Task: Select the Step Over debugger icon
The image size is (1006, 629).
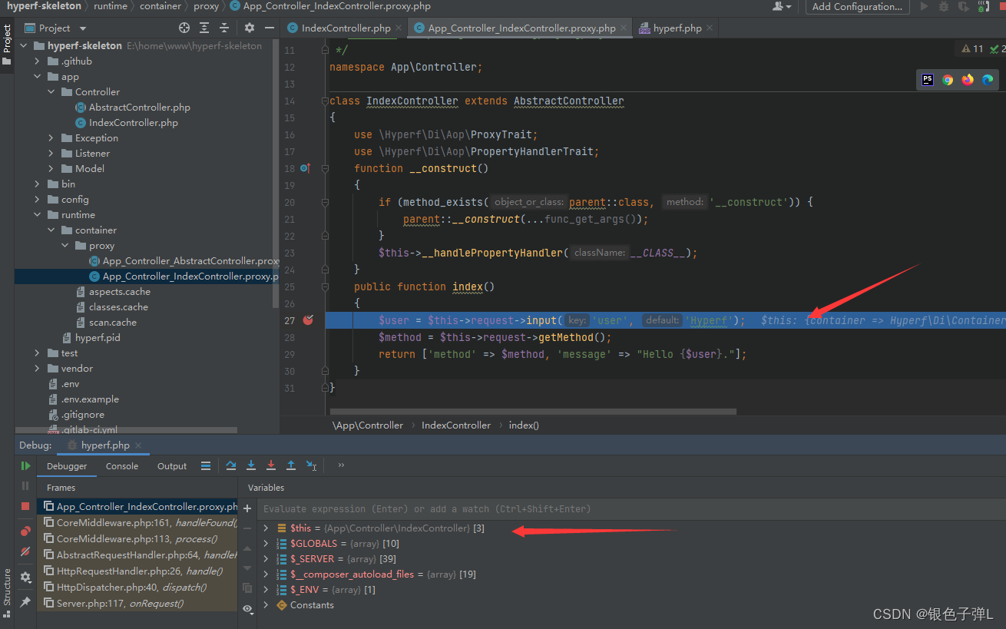Action: pos(230,465)
